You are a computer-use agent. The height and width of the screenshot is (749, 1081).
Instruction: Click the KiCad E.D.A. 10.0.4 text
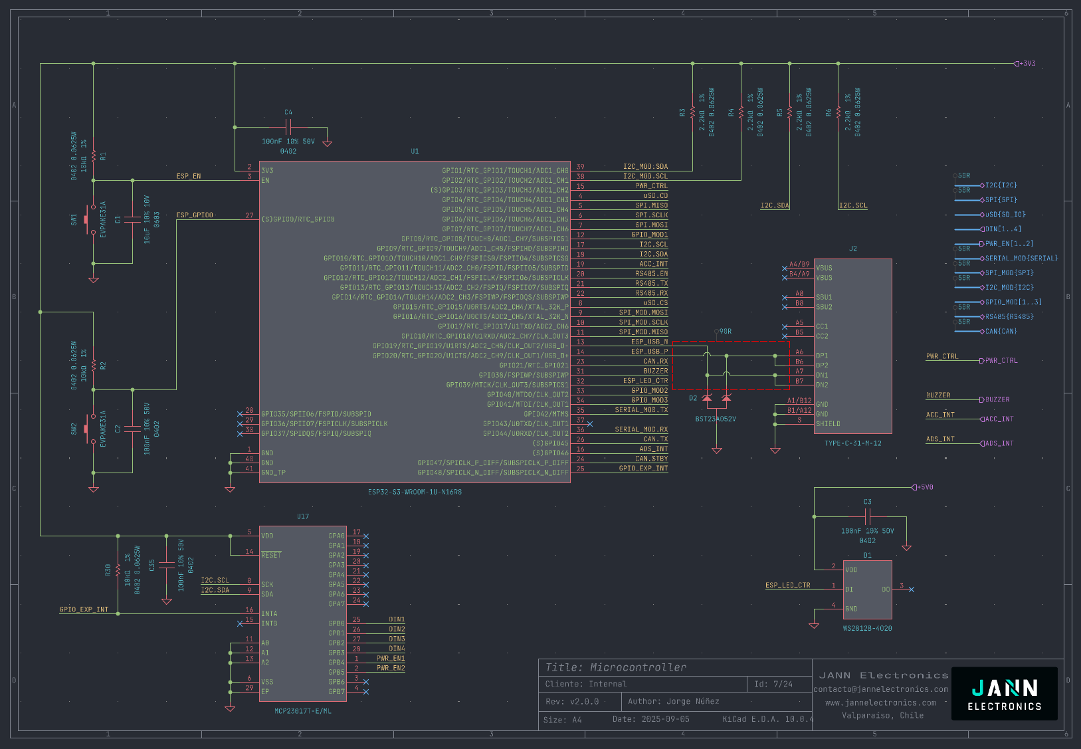pos(768,719)
